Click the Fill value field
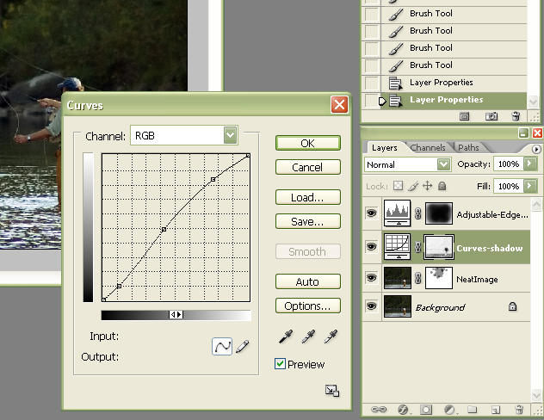Viewport: 544px width, 420px height. (509, 186)
